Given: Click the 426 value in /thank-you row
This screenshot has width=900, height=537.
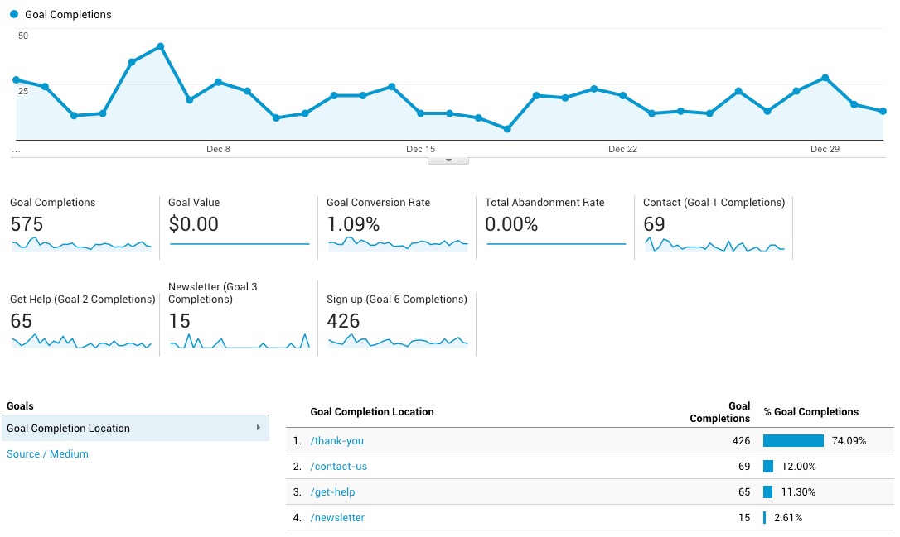Looking at the screenshot, I should pos(741,441).
